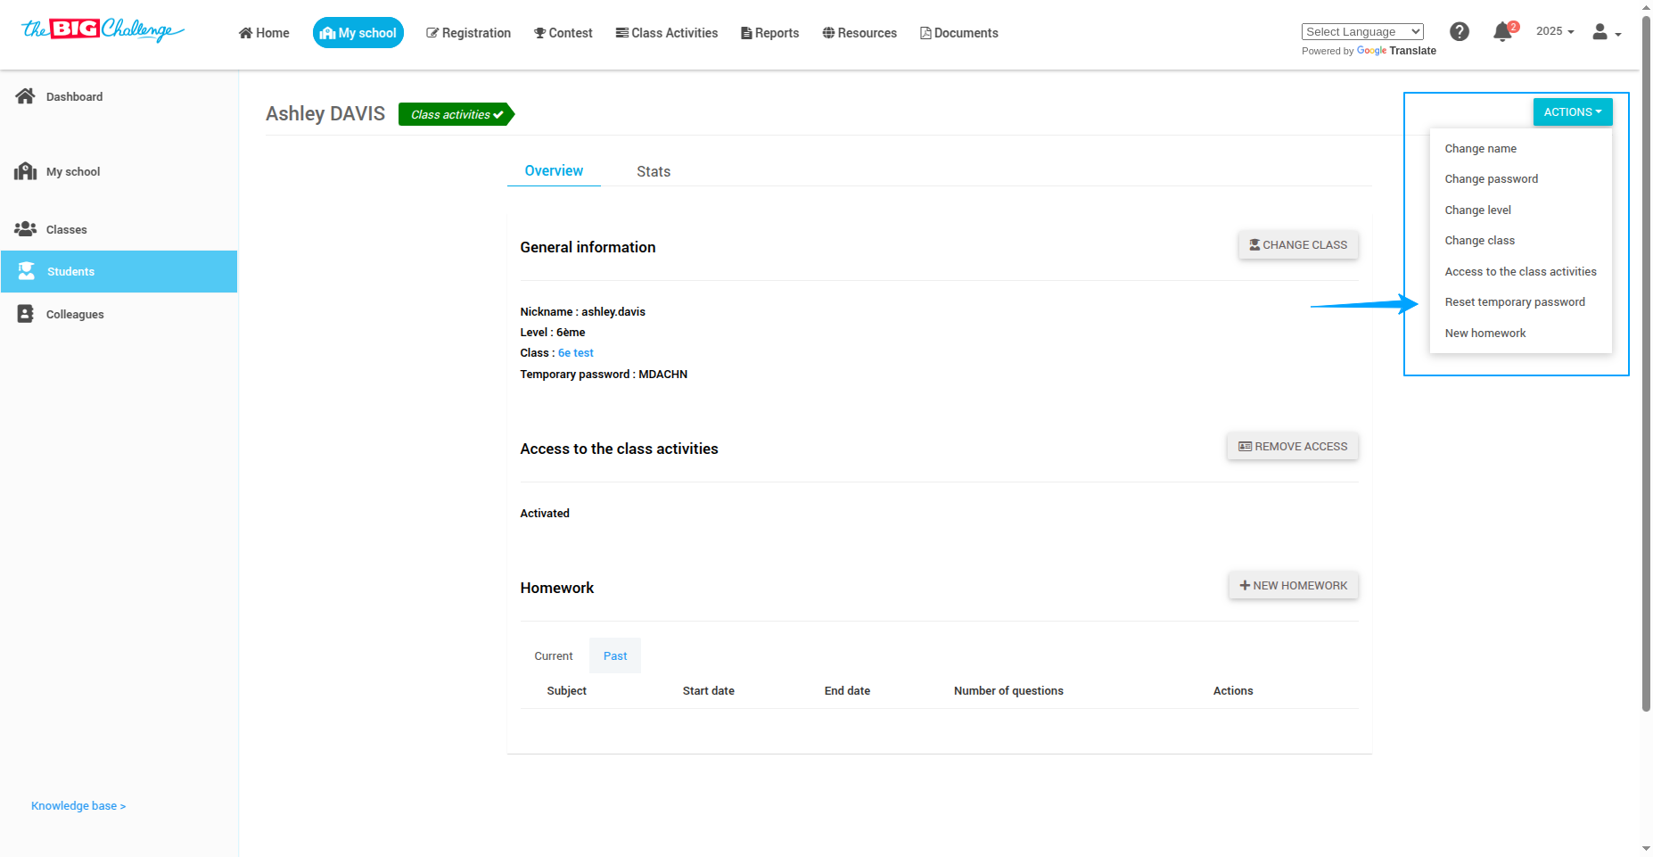Open the 6e test class link
This screenshot has height=857, width=1653.
pyautogui.click(x=576, y=353)
